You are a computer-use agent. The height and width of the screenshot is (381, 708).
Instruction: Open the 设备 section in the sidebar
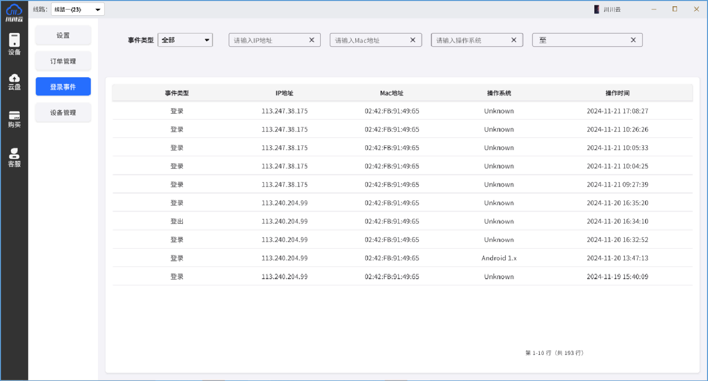[14, 43]
